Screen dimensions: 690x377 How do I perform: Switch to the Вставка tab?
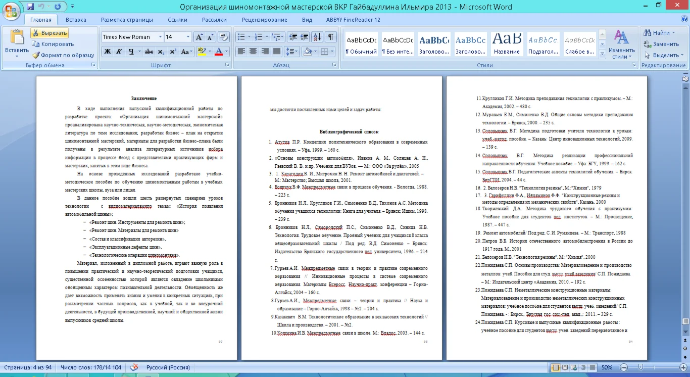click(76, 20)
